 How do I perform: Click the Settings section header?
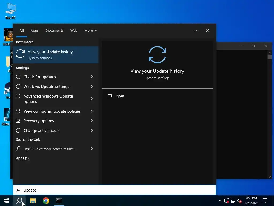(x=22, y=68)
